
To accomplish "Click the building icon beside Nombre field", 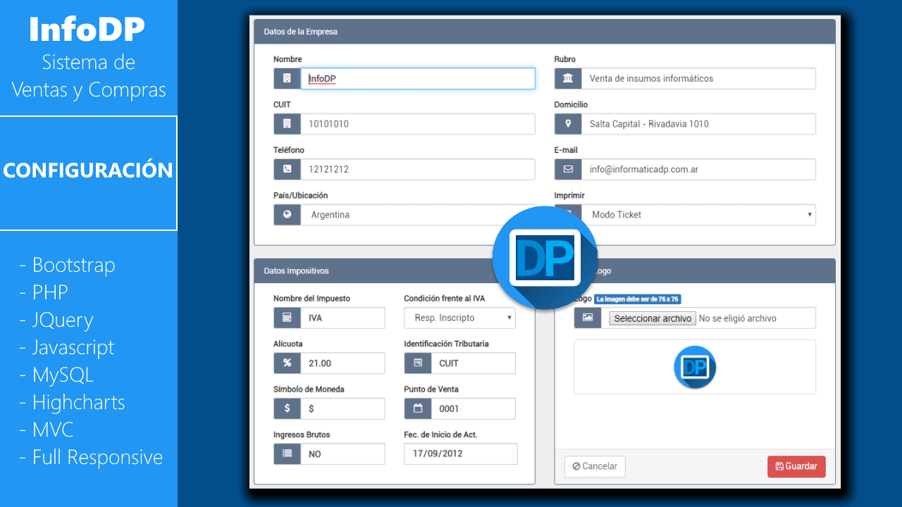I will coord(287,79).
